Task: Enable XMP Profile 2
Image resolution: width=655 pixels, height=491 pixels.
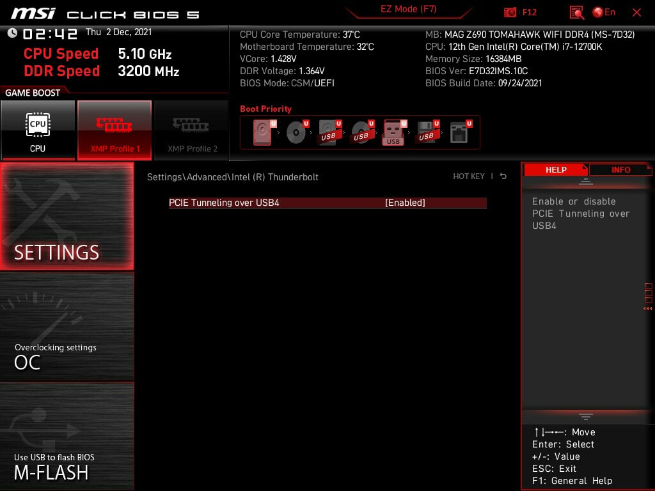Action: tap(192, 130)
